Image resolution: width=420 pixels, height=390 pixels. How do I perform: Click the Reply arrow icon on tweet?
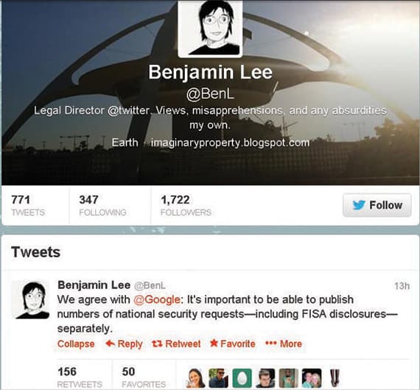[x=111, y=344]
